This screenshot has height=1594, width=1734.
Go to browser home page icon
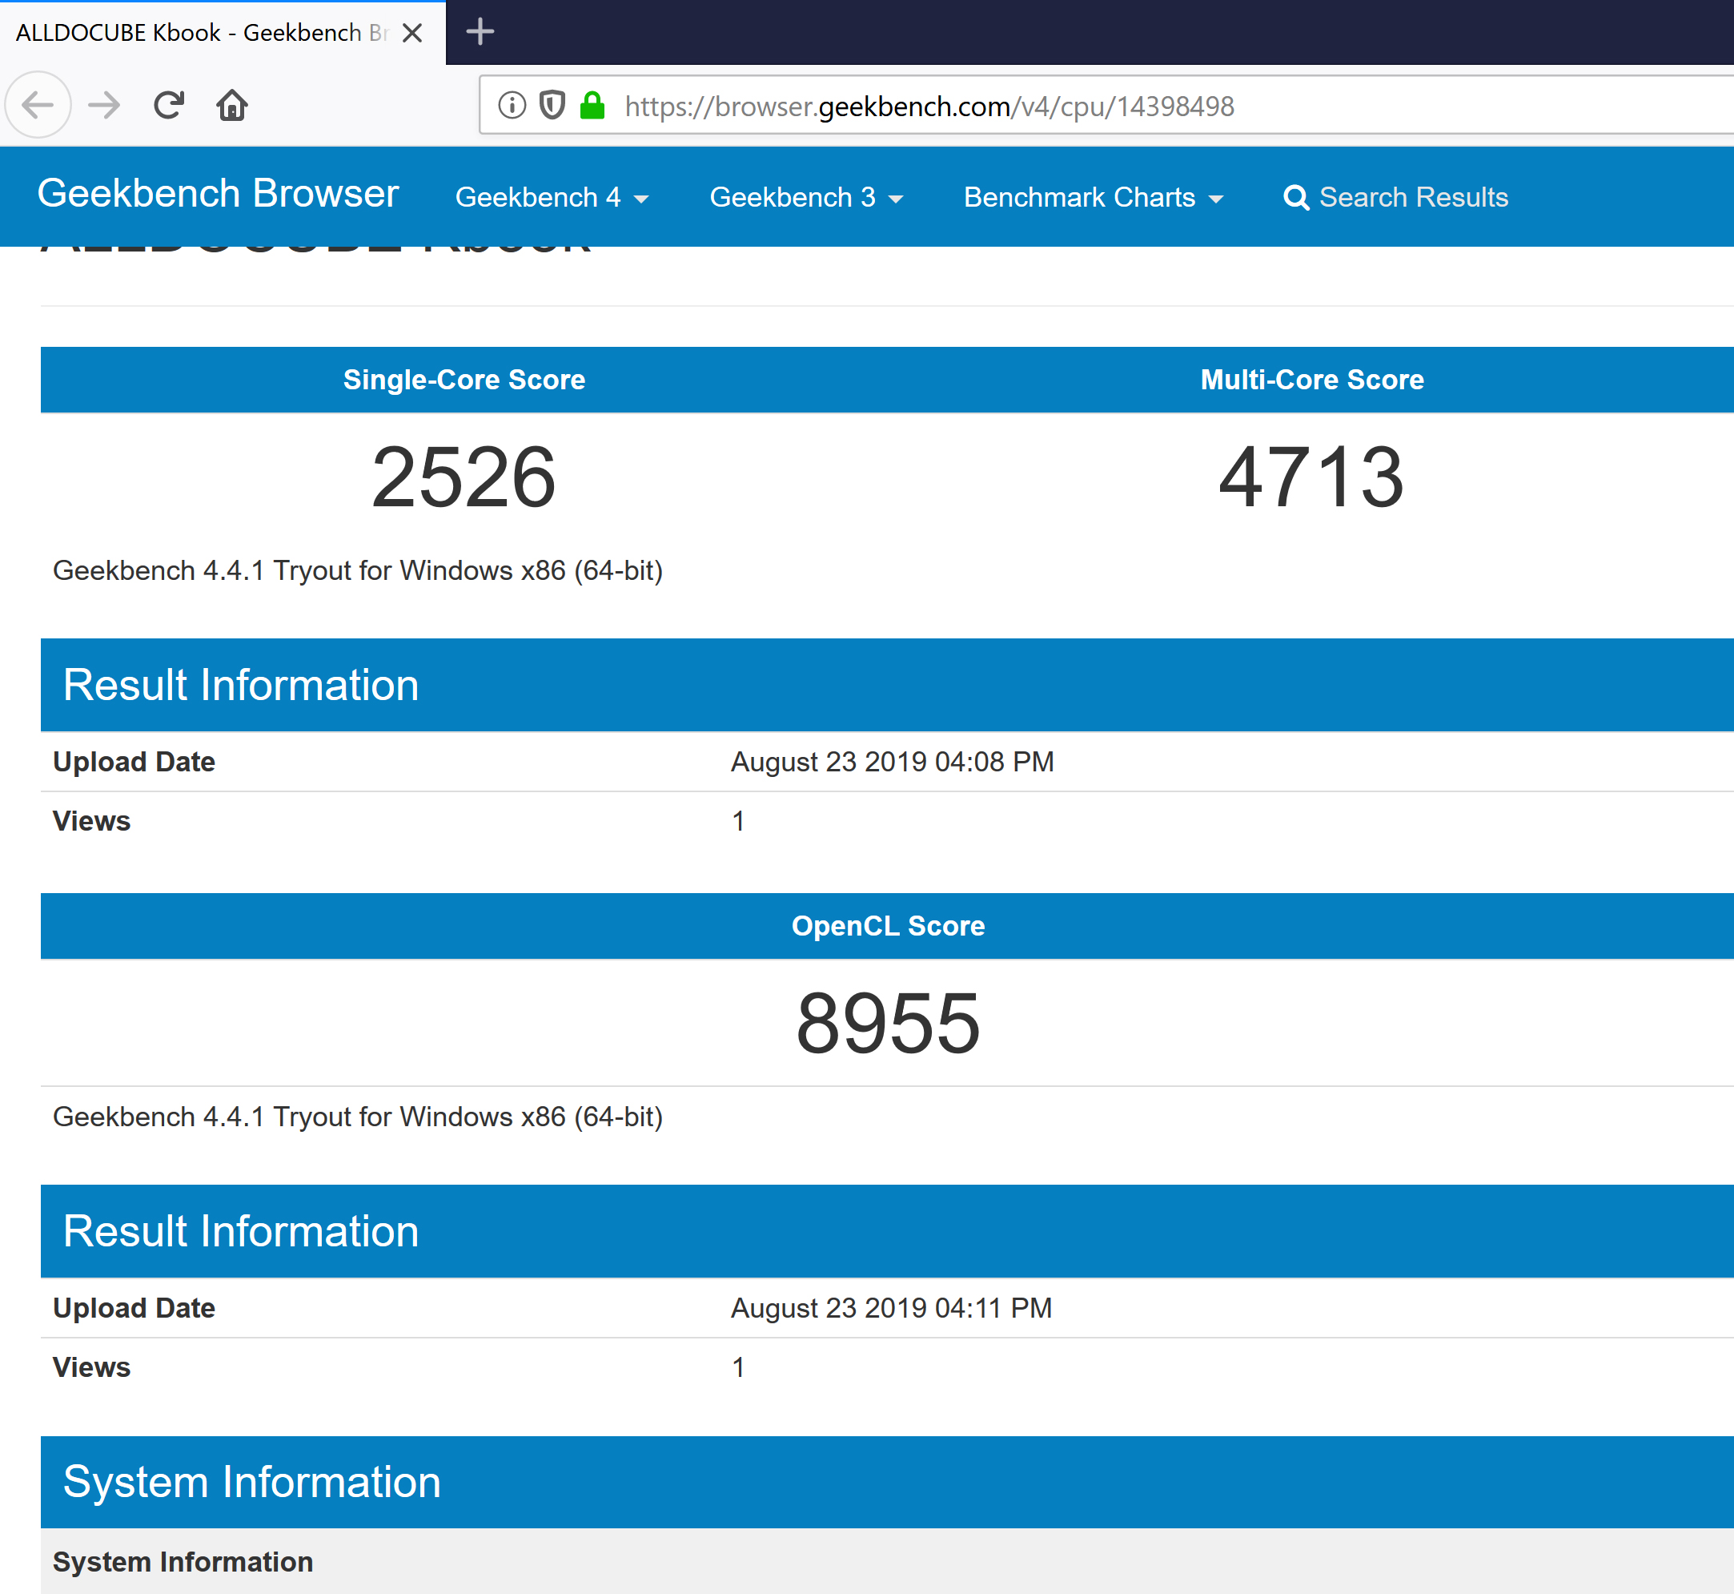point(232,105)
